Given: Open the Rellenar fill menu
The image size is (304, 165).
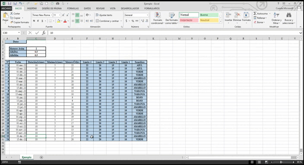Looking at the screenshot, I should click(x=260, y=18).
